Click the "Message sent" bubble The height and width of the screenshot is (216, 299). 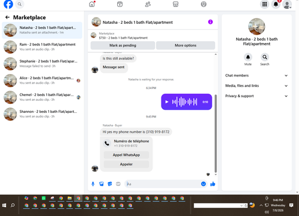(x=114, y=67)
